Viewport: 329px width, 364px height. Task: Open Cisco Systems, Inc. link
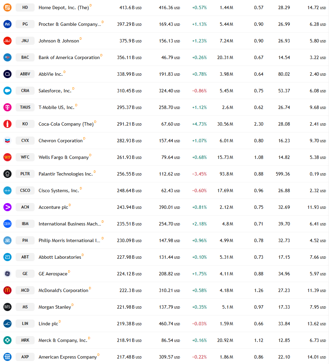59,190
